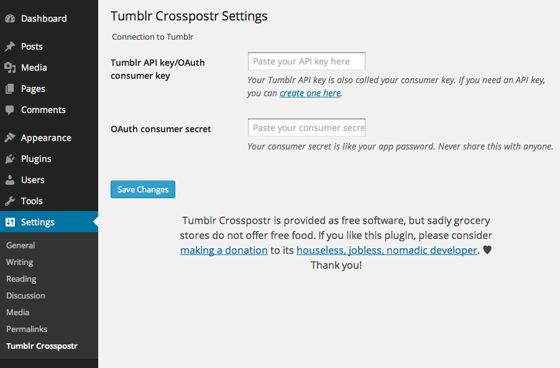560x368 pixels.
Task: Click the Dashboard gauge icon
Action: (10, 19)
